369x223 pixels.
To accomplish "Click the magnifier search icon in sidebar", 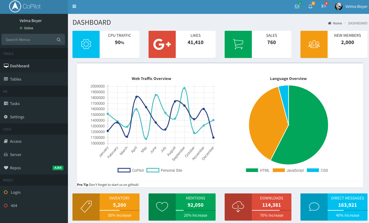I will (x=59, y=40).
